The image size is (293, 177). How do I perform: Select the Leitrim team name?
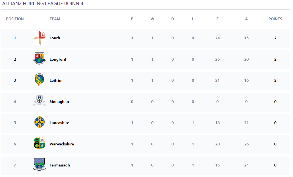point(56,81)
